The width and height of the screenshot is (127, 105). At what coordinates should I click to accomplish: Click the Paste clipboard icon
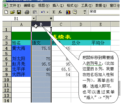[x=35, y=12]
